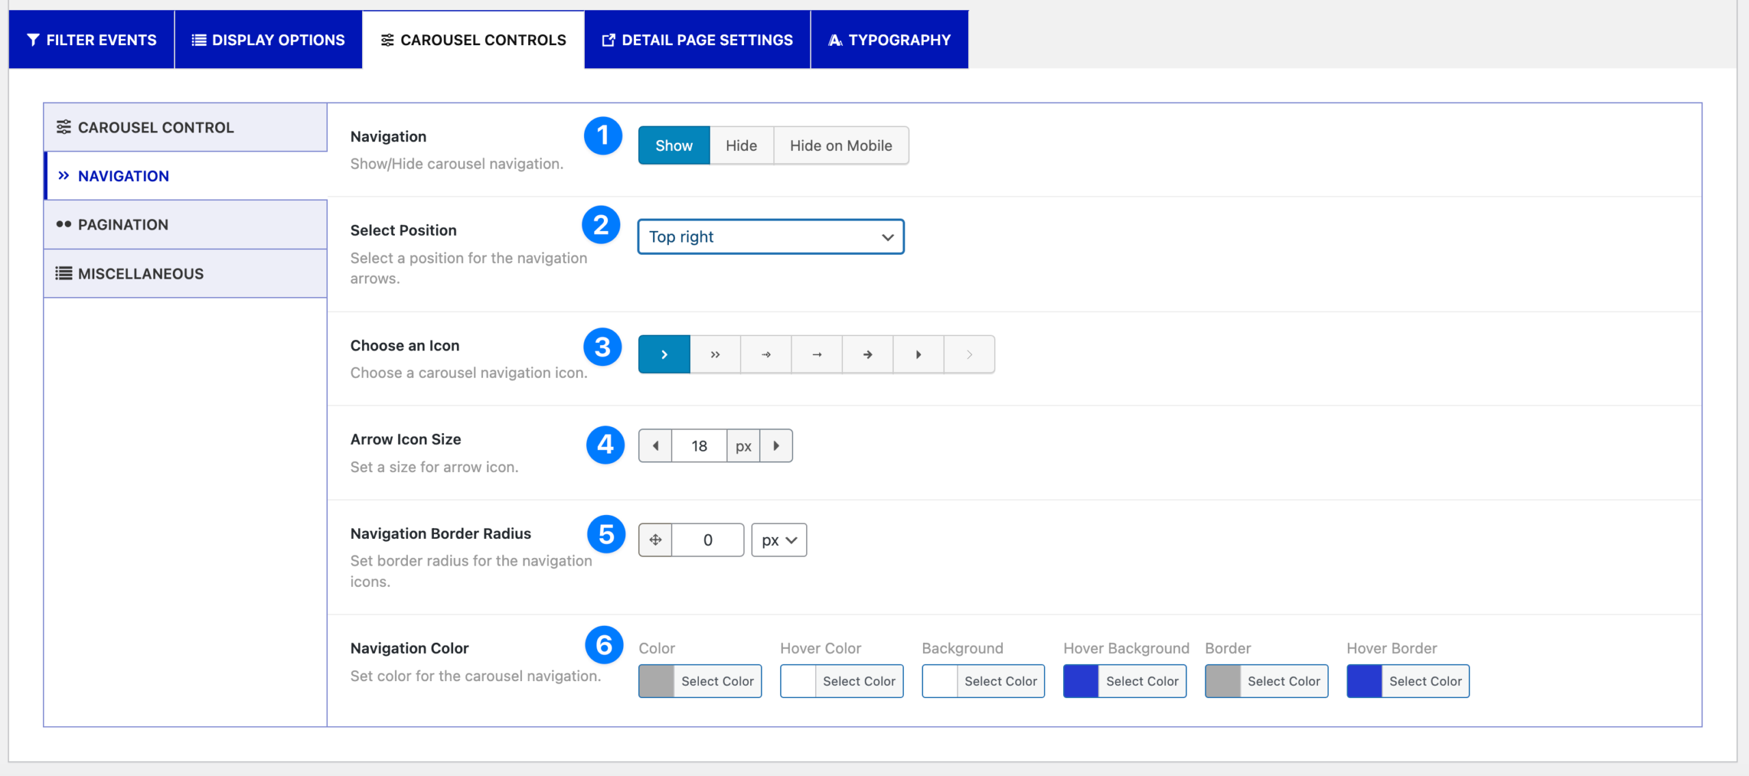
Task: Open the Top right position dropdown
Action: pyautogui.click(x=771, y=236)
